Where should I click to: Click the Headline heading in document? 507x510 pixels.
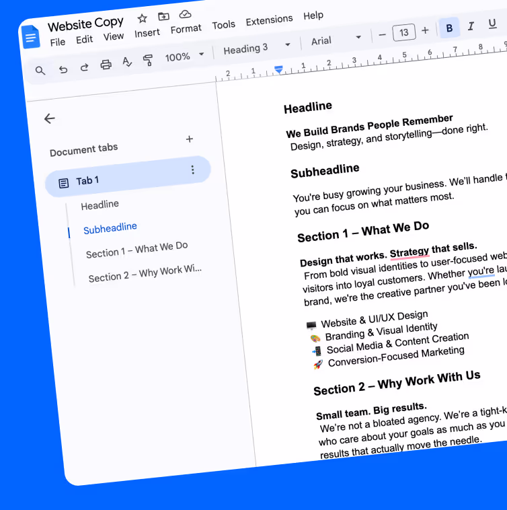308,108
